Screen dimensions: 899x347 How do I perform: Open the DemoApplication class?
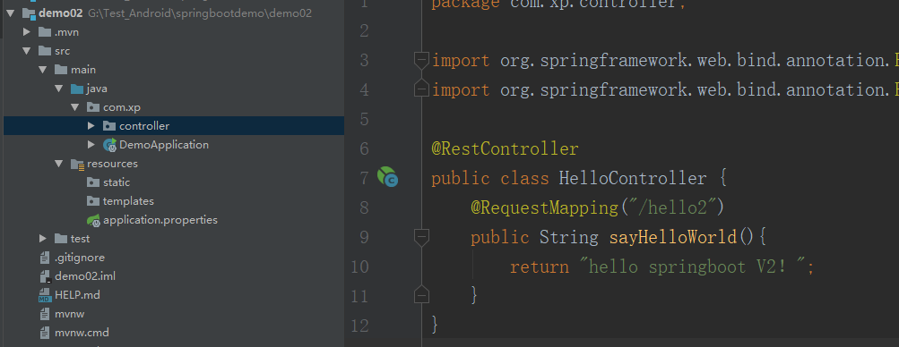point(164,145)
